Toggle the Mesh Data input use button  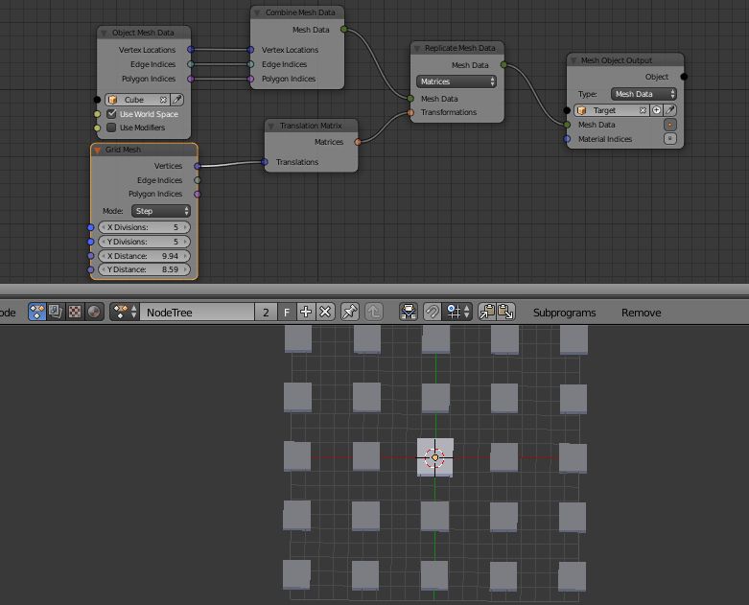[x=670, y=125]
